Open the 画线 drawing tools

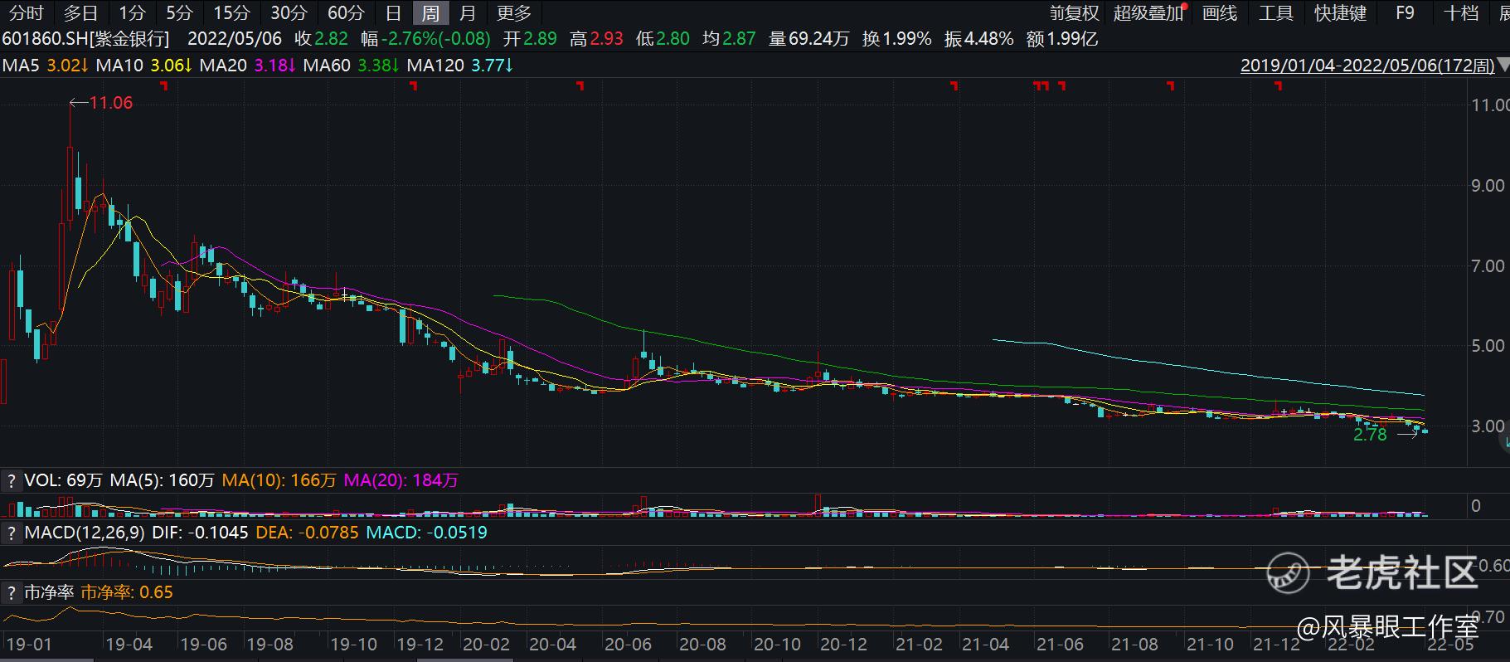tap(1219, 12)
